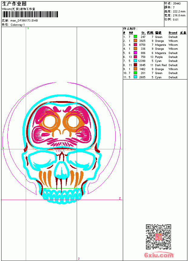Select the cyan swatch in row 7

136,61
